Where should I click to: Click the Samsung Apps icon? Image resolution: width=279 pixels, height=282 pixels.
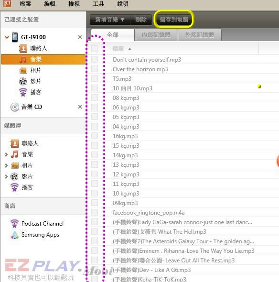(x=14, y=235)
